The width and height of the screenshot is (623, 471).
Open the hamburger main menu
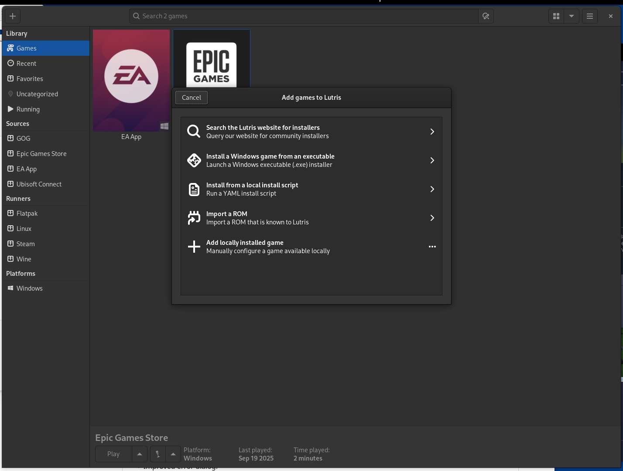[590, 16]
